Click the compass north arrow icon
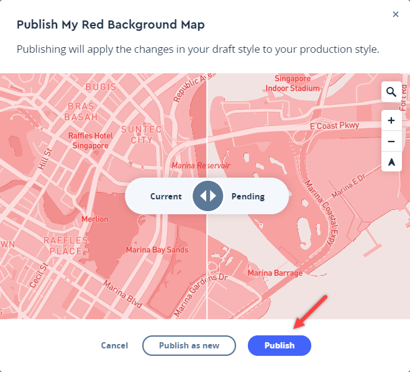This screenshot has width=410, height=372. 391,162
